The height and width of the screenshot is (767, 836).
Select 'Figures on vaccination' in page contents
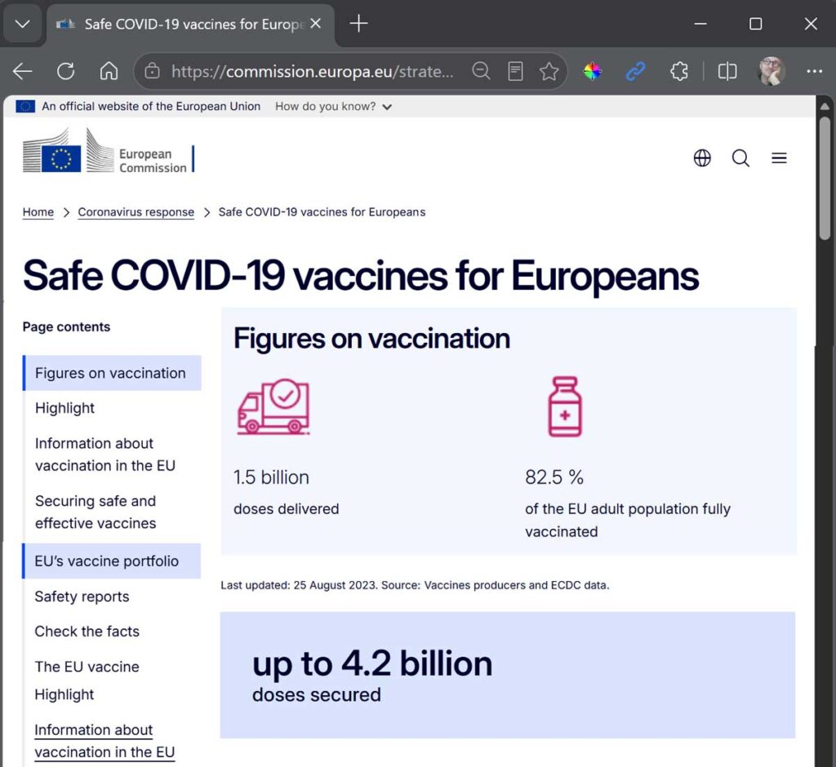click(112, 373)
